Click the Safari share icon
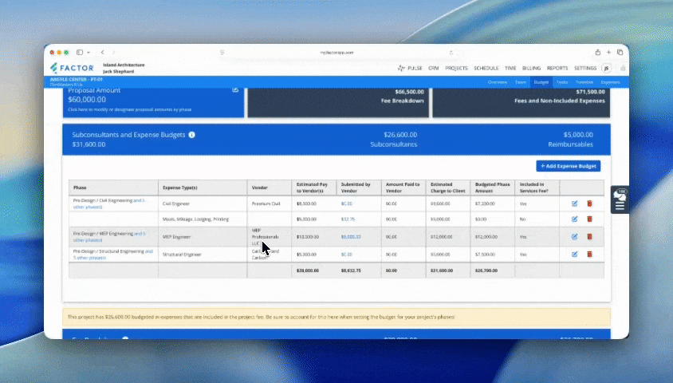Screen dimensions: 673x383 click(597, 53)
